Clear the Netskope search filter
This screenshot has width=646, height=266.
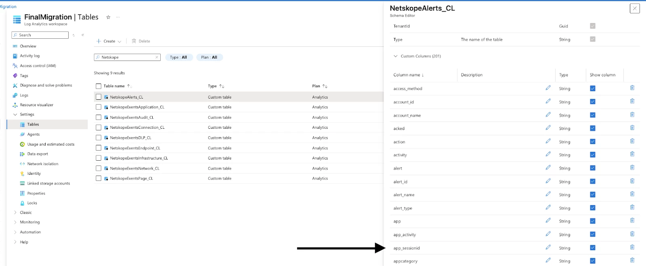pos(157,57)
